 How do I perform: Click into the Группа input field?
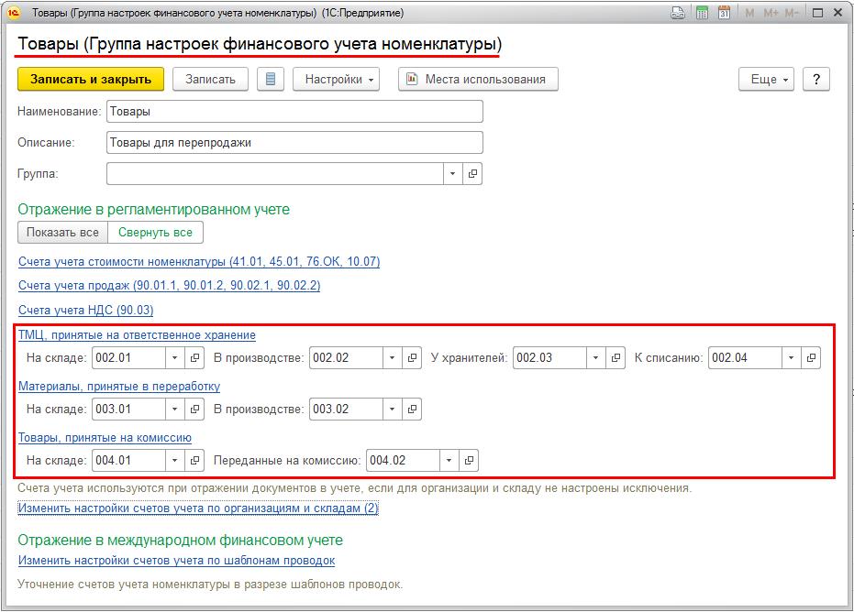[275, 173]
